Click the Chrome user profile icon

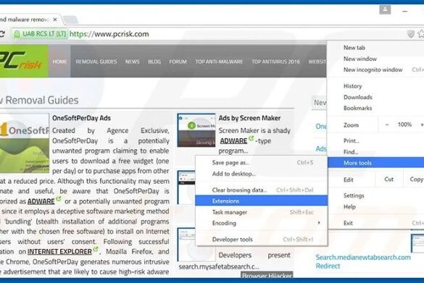385,9
